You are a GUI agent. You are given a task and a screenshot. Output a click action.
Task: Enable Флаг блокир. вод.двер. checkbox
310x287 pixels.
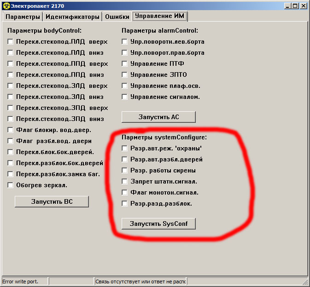tap(10, 130)
